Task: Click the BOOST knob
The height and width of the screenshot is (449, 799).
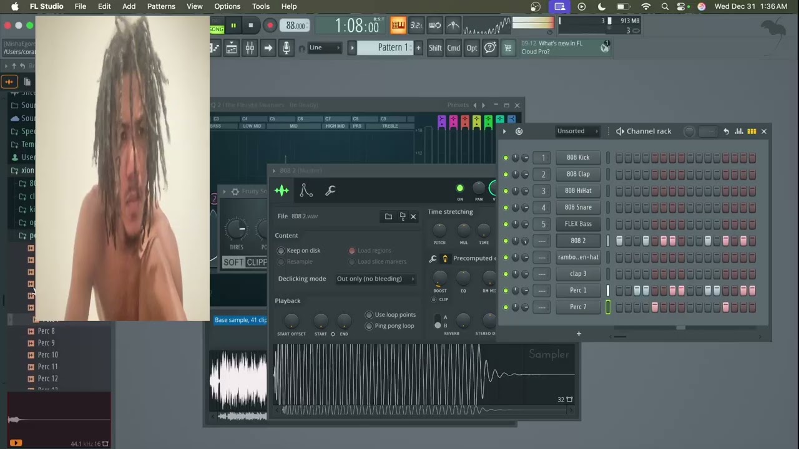Action: (x=440, y=278)
